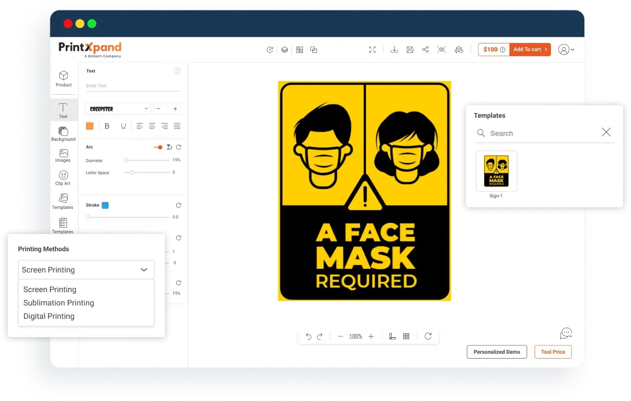The width and height of the screenshot is (631, 401).
Task: Select Sublimation Printing from the list
Action: [59, 303]
